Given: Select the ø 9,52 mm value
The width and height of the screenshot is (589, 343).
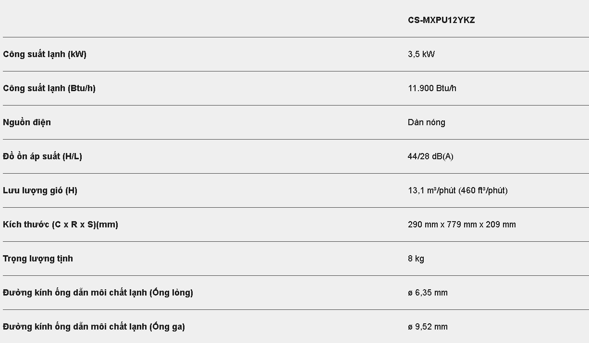Looking at the screenshot, I should tap(428, 327).
